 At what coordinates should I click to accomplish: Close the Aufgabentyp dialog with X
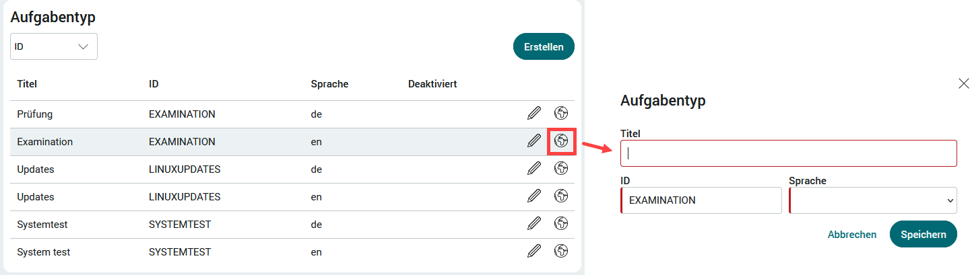click(x=964, y=83)
